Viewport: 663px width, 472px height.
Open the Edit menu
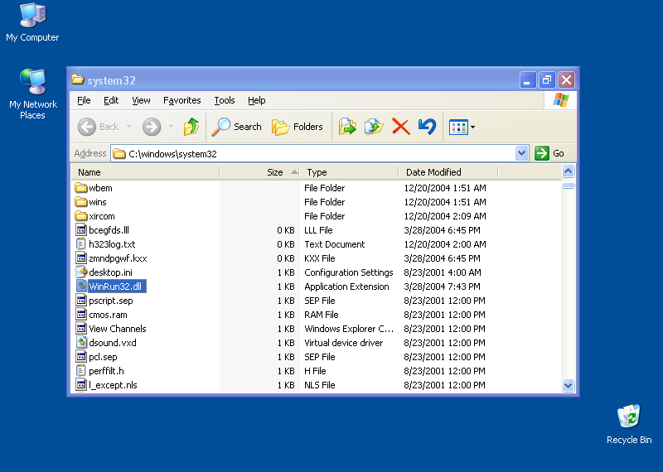(111, 100)
